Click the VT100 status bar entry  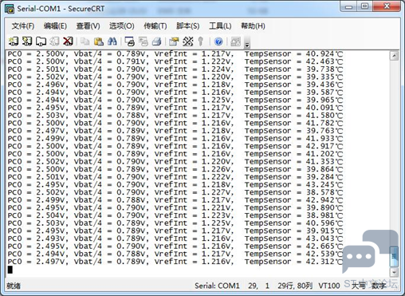[329, 286]
